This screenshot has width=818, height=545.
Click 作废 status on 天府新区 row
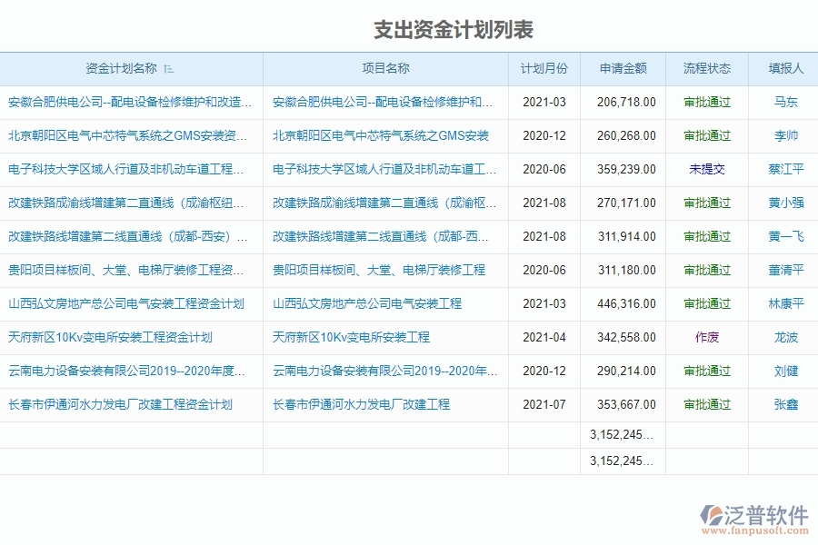coord(706,337)
